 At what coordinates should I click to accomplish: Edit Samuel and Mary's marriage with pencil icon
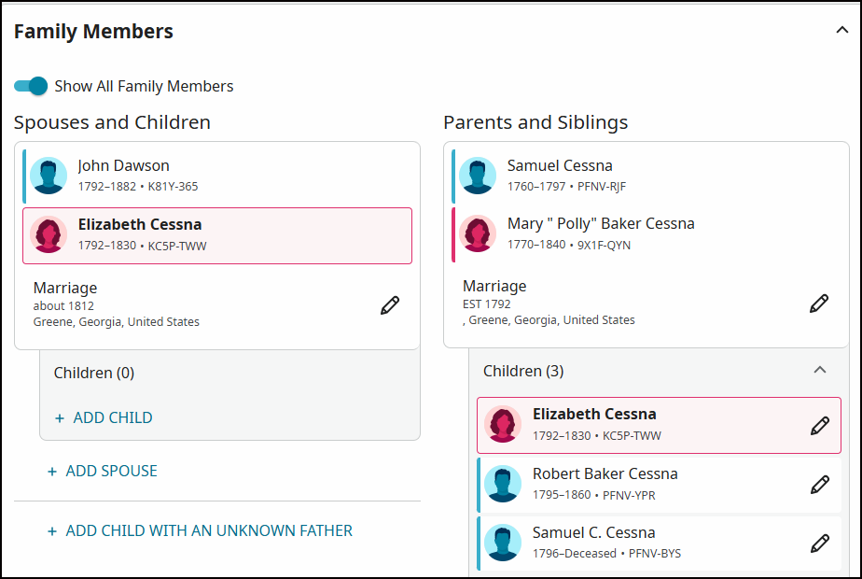tap(818, 304)
